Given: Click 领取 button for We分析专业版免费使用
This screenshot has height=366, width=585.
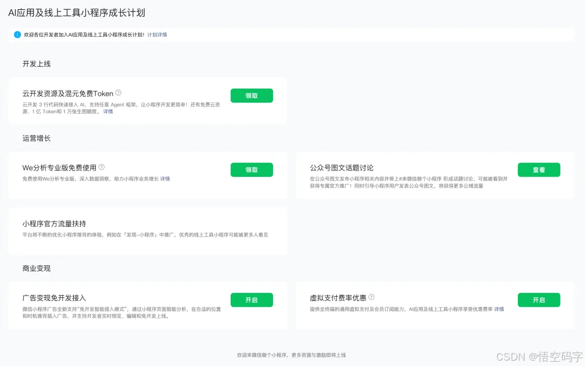Looking at the screenshot, I should tap(252, 169).
